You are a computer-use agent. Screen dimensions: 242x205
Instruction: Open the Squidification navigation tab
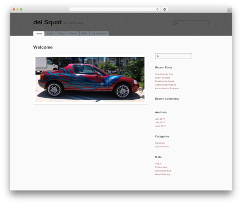coord(99,33)
